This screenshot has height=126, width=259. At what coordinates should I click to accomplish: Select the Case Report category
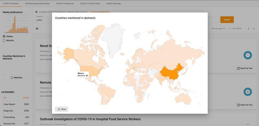point(16,104)
